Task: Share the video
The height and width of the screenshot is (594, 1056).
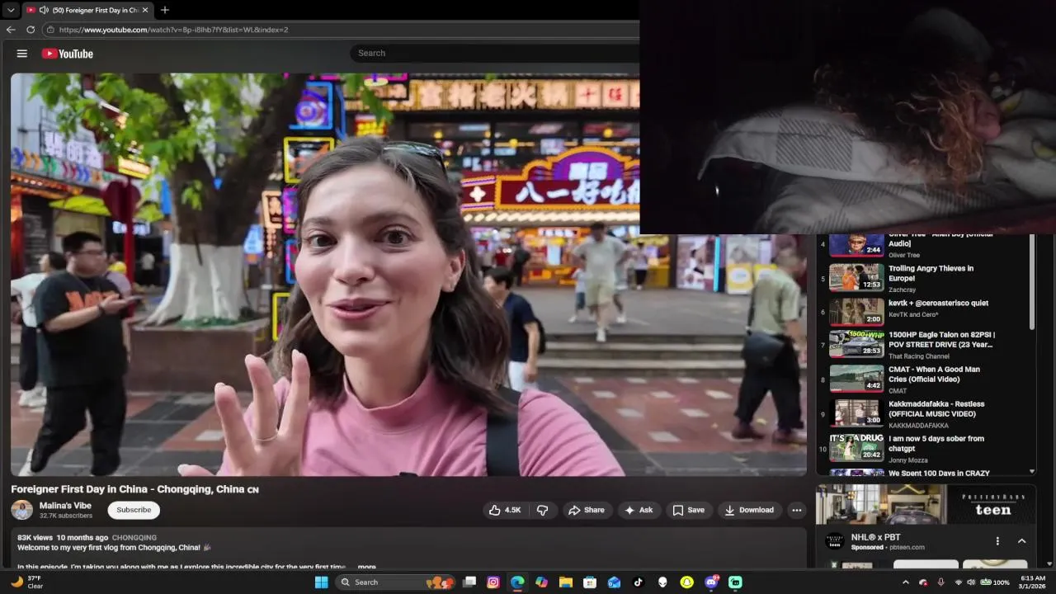Action: coord(587,510)
